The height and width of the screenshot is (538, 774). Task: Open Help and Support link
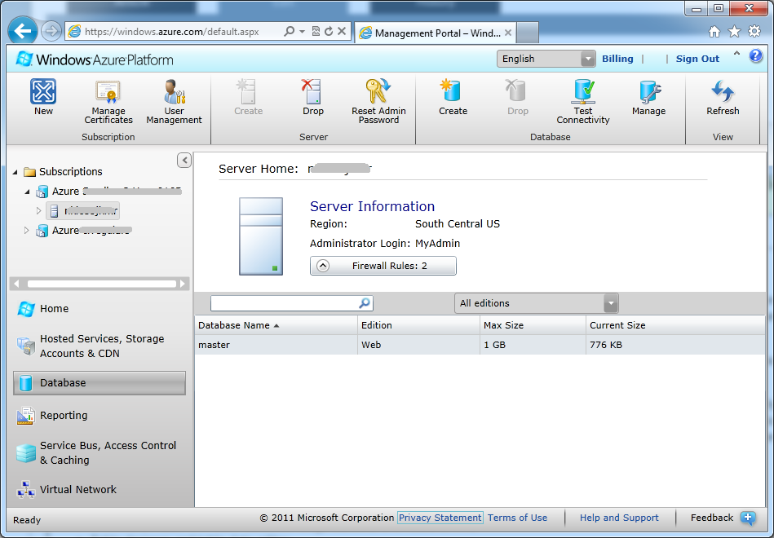[x=619, y=518]
